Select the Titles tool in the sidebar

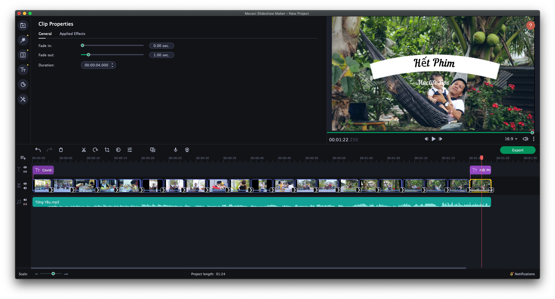[23, 70]
